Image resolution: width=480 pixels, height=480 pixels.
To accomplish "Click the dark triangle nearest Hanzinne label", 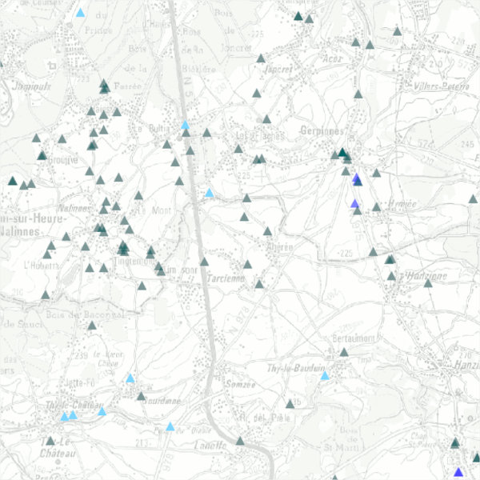I will 392,276.
